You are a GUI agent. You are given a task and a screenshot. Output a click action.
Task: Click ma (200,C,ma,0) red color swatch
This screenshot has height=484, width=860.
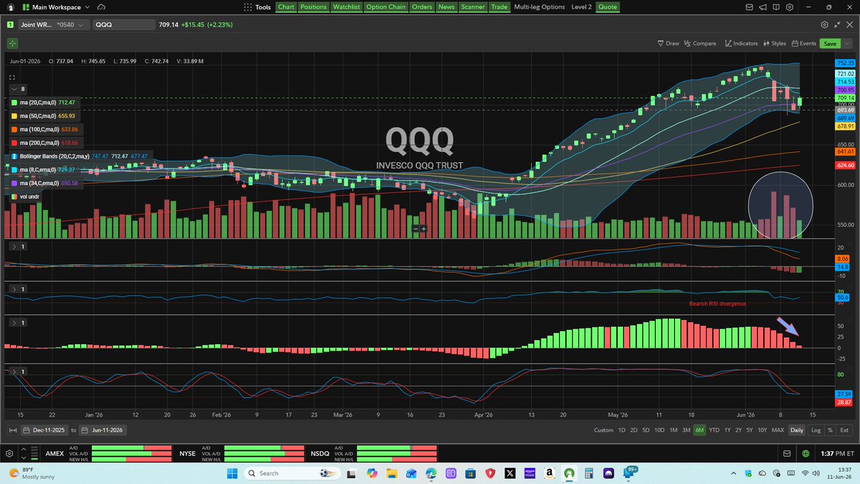[14, 143]
